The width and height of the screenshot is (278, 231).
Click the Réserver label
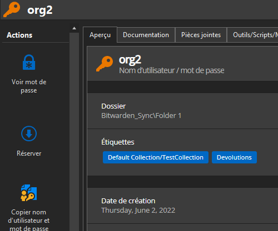point(29,153)
